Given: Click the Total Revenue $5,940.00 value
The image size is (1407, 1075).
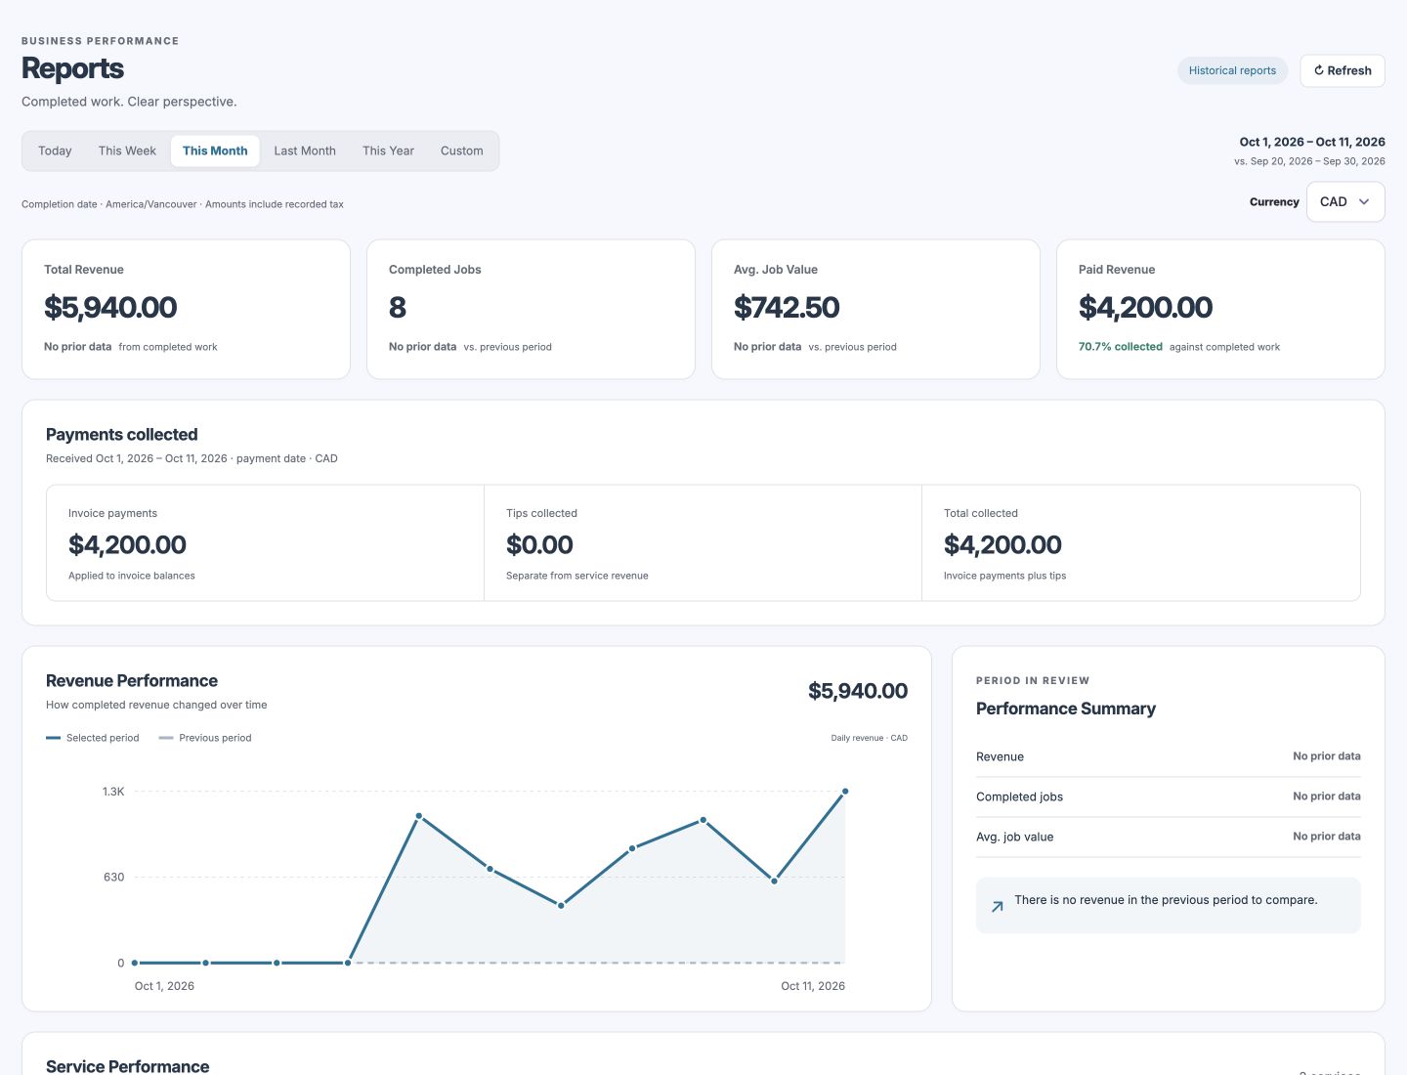Looking at the screenshot, I should pos(110,308).
